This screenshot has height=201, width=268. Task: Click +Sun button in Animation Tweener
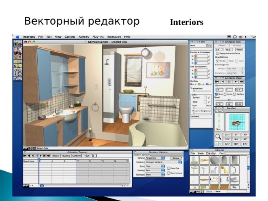pos(87,156)
